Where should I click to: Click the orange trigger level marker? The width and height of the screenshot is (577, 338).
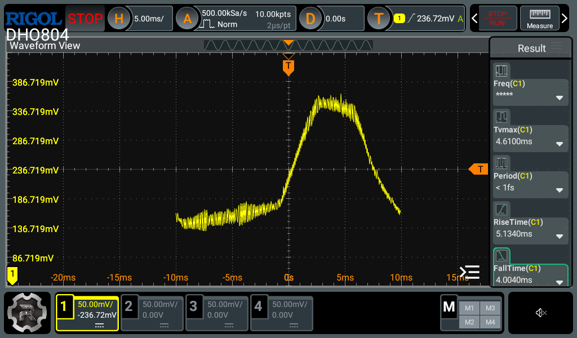pyautogui.click(x=479, y=169)
